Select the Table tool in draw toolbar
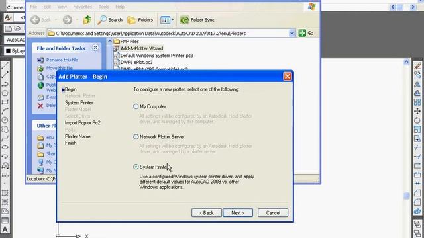 point(5,220)
